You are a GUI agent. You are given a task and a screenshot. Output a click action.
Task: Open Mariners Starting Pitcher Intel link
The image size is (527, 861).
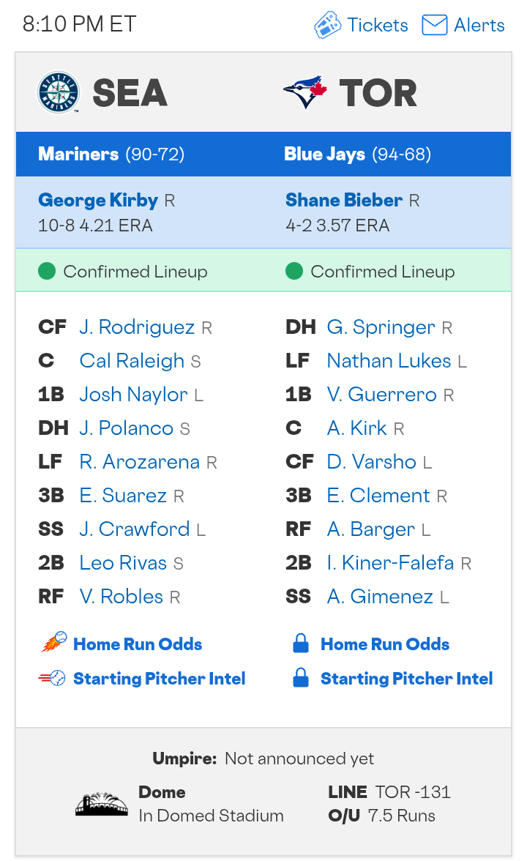[x=159, y=679]
